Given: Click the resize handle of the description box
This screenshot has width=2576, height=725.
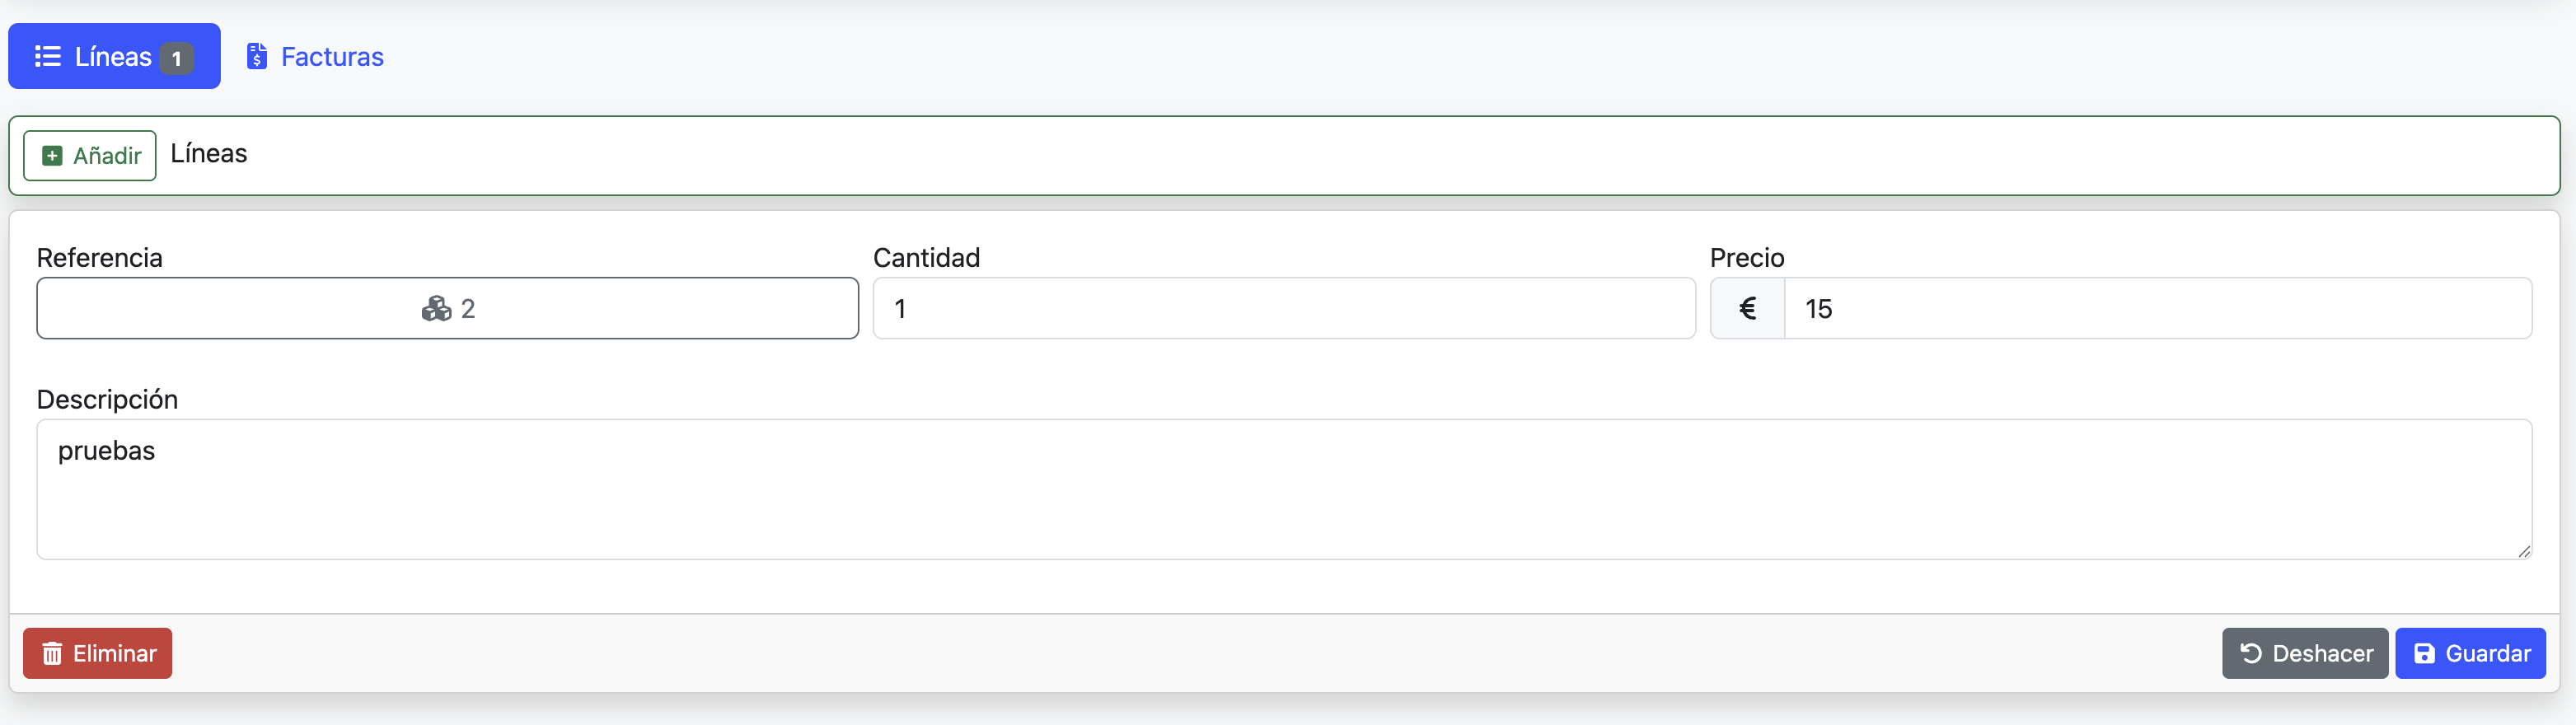Looking at the screenshot, I should pos(2525,550).
